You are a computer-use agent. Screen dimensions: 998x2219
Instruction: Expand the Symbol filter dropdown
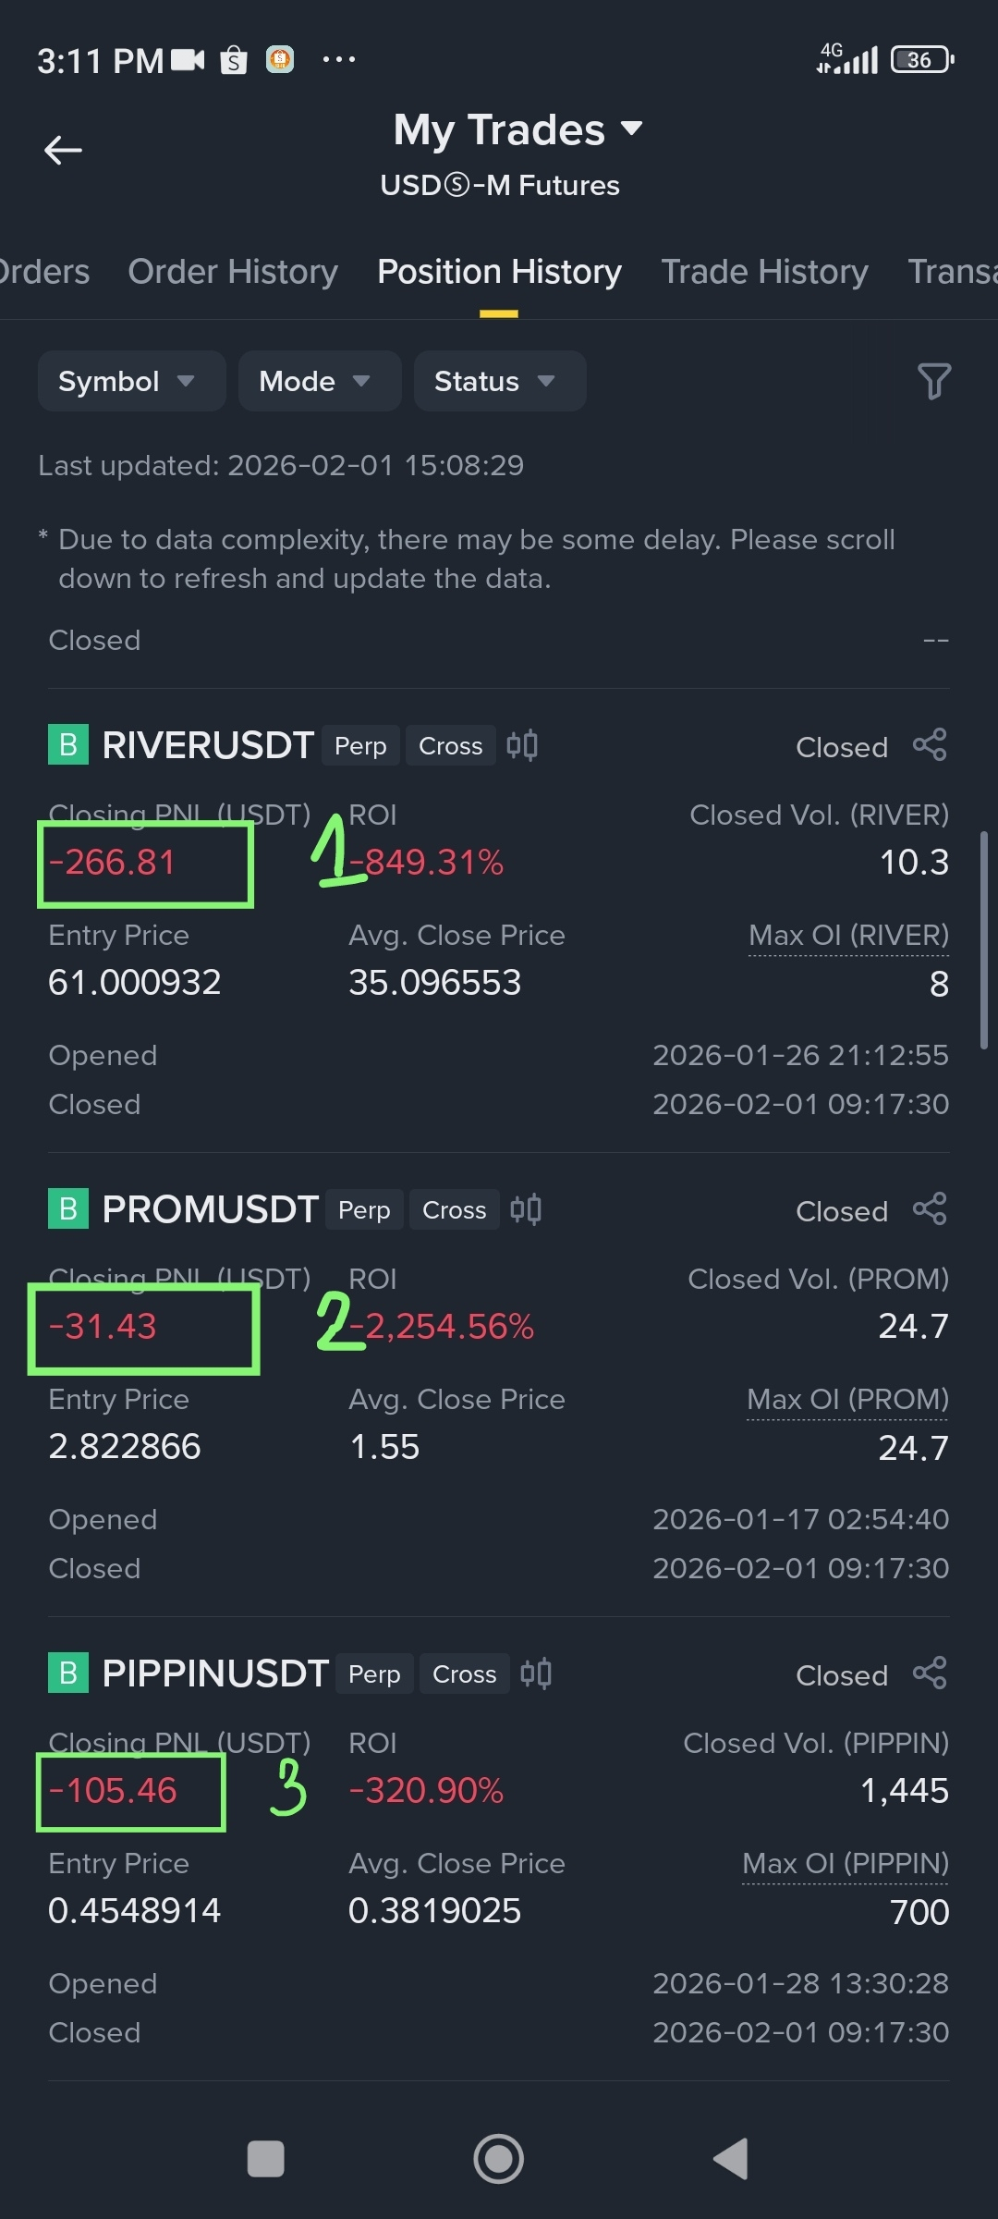pyautogui.click(x=130, y=381)
